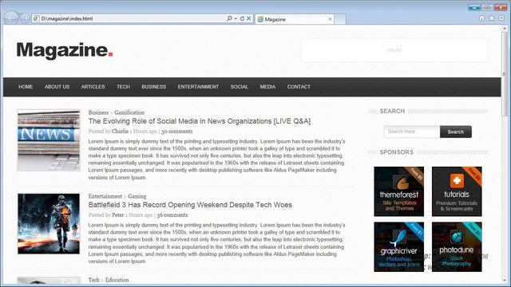Open SOCIAL in navigation bar
The image size is (511, 287).
[240, 87]
